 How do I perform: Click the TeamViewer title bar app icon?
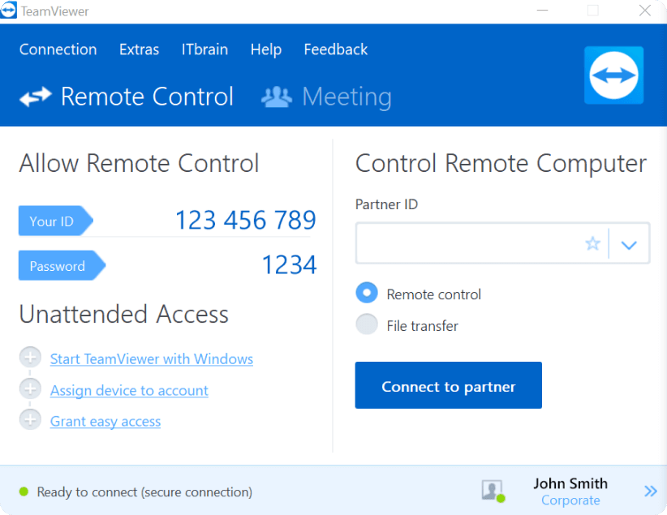[8, 10]
